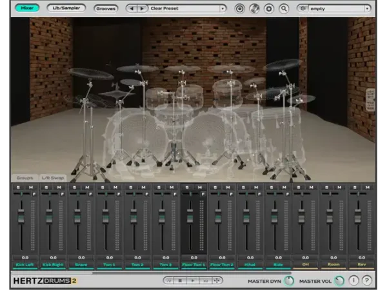The width and height of the screenshot is (387, 290).
Task: Click the F button on Ride channel
Action: (x=287, y=194)
